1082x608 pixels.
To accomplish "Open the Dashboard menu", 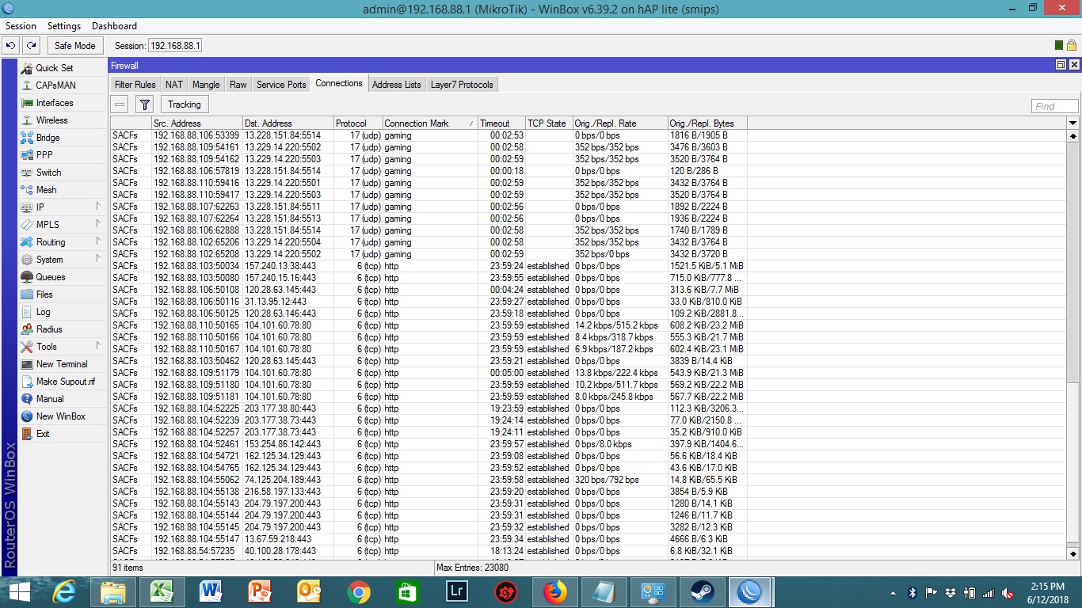I will pos(114,26).
